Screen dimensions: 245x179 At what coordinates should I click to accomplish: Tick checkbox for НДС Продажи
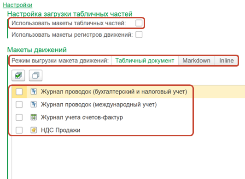point(19,130)
